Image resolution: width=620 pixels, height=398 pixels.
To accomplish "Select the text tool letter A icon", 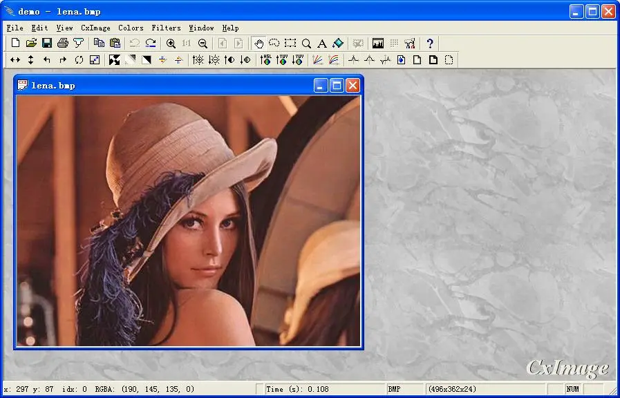I will point(322,43).
